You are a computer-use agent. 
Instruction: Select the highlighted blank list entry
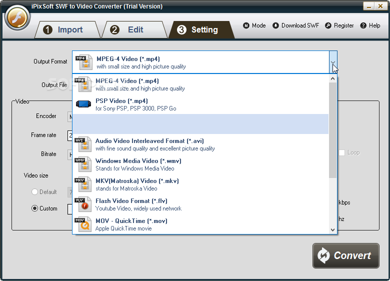tap(200, 124)
